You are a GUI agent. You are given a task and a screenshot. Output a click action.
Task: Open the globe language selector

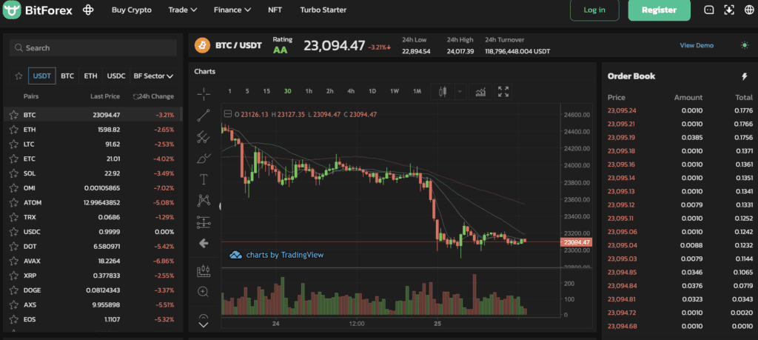coord(748,10)
